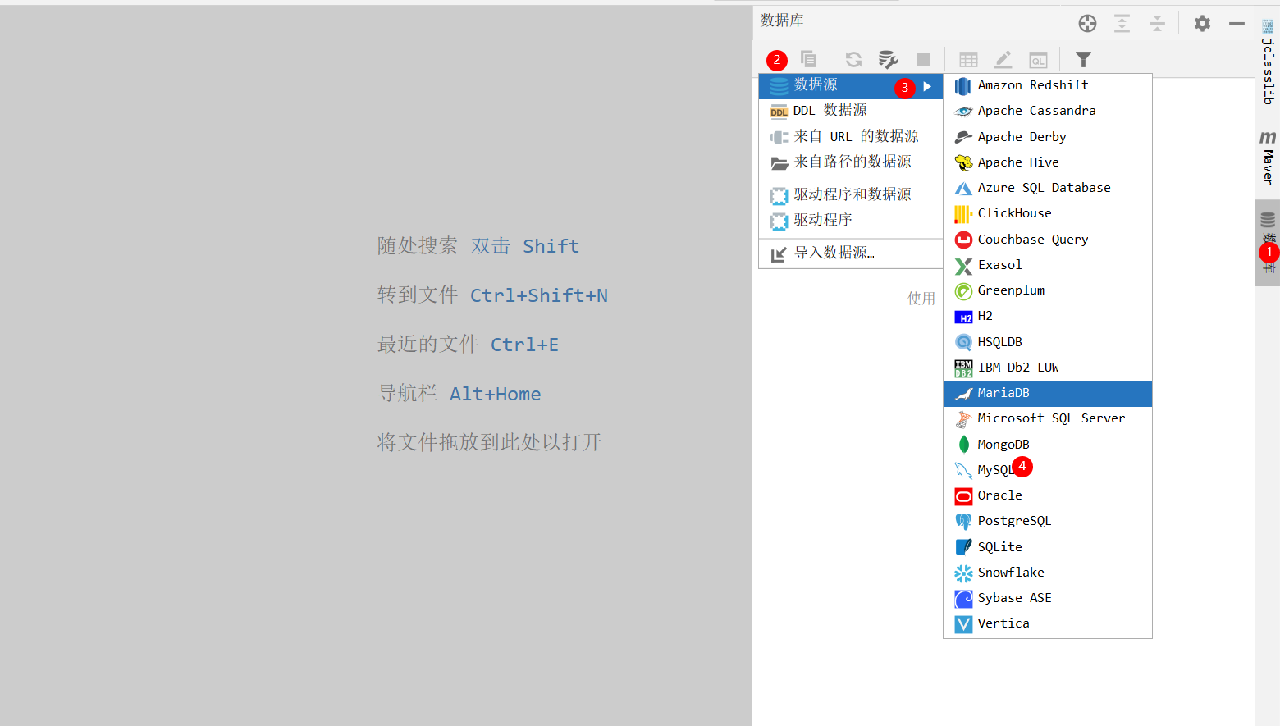Viewport: 1280px width, 726px height.
Task: Click the expand all icon
Action: [1122, 24]
